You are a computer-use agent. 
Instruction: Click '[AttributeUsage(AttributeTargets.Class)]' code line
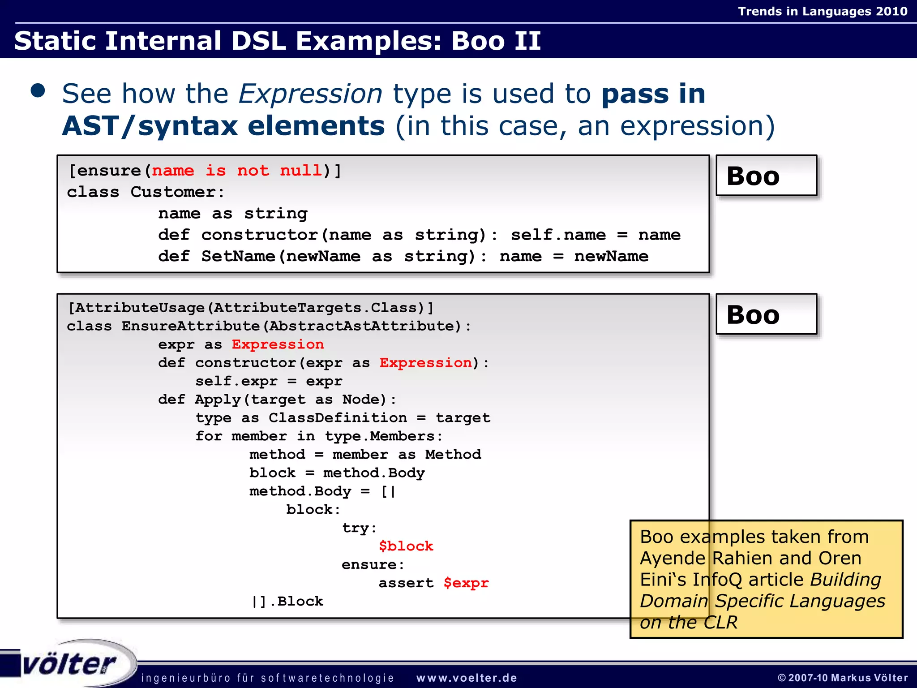(x=250, y=308)
